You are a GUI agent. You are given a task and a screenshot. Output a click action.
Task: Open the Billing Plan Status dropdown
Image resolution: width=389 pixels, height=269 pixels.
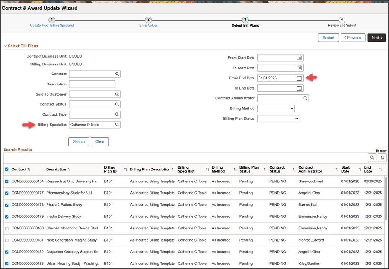coord(278,119)
